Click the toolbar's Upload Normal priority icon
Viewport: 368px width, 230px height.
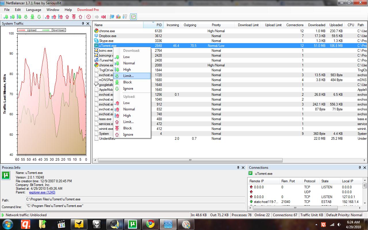[54, 17]
